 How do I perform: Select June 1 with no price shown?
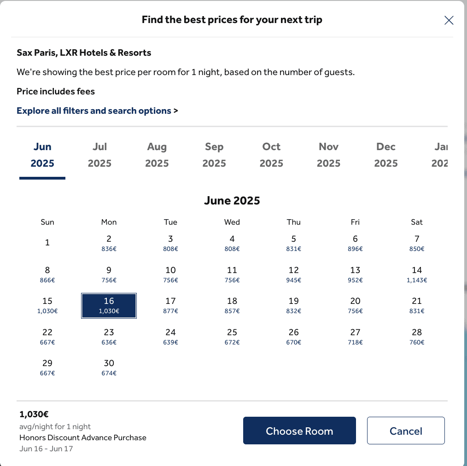(x=47, y=242)
